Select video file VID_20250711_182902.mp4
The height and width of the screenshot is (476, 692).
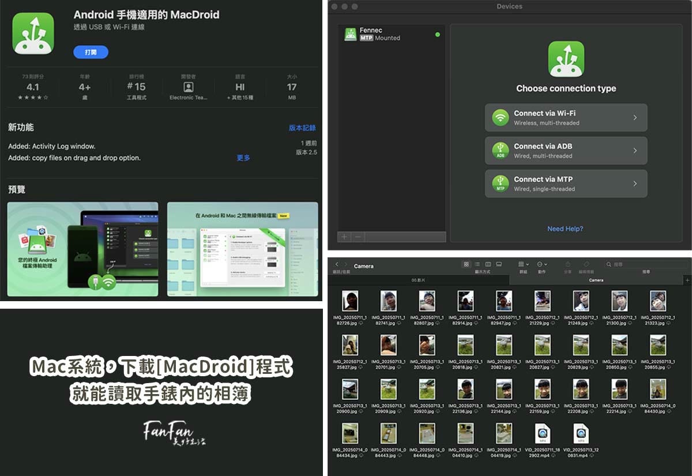tap(542, 433)
